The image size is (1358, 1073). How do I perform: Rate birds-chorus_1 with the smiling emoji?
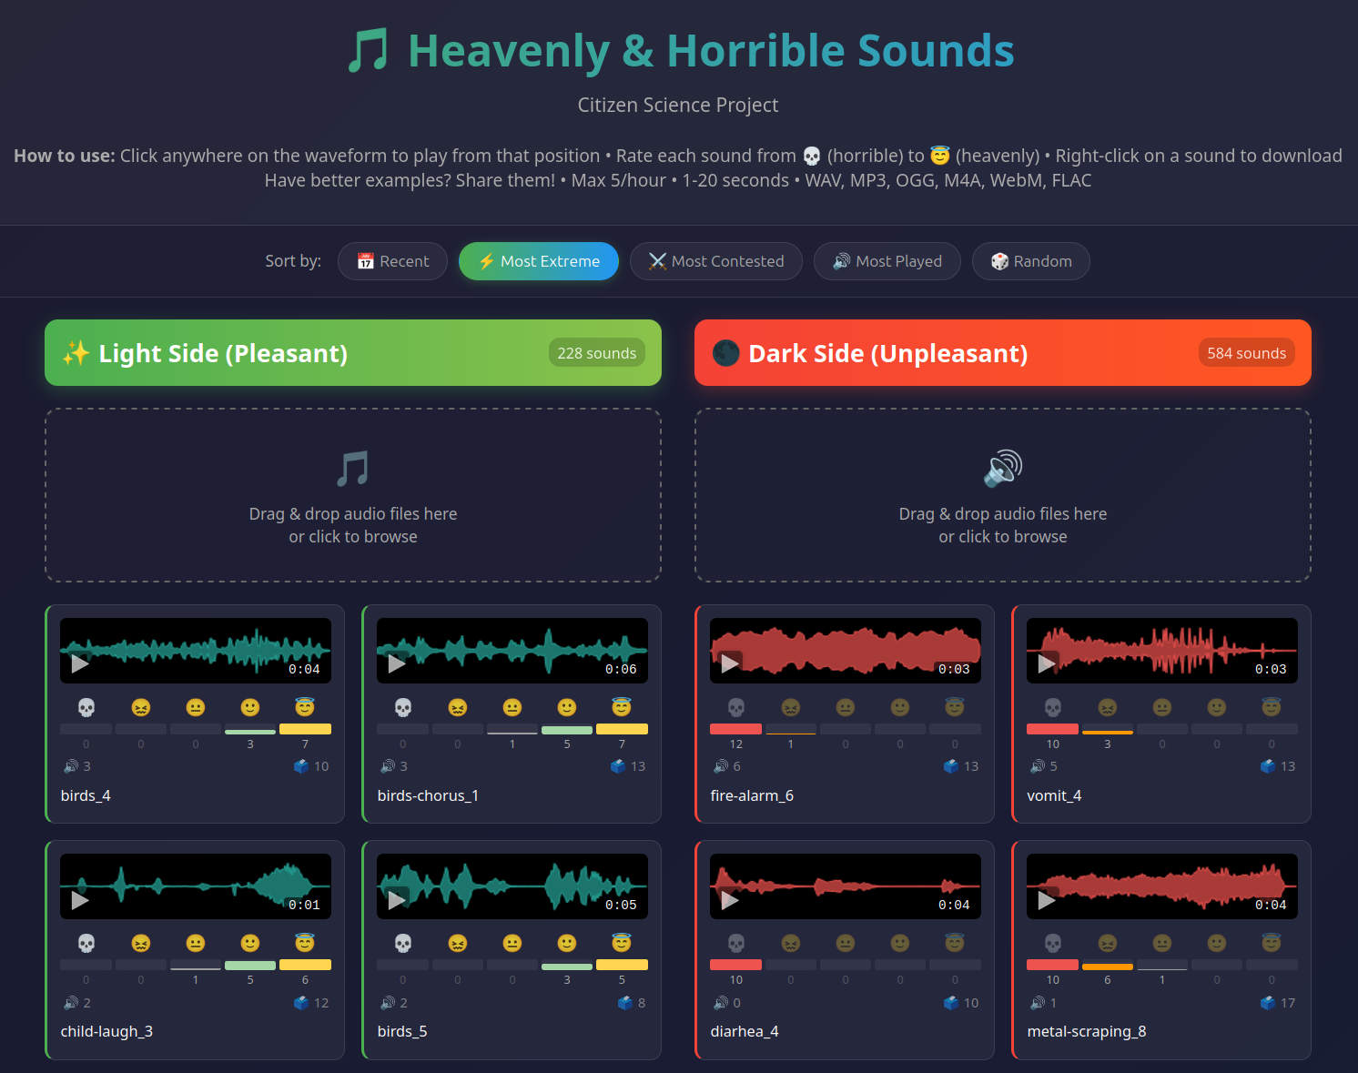[567, 707]
